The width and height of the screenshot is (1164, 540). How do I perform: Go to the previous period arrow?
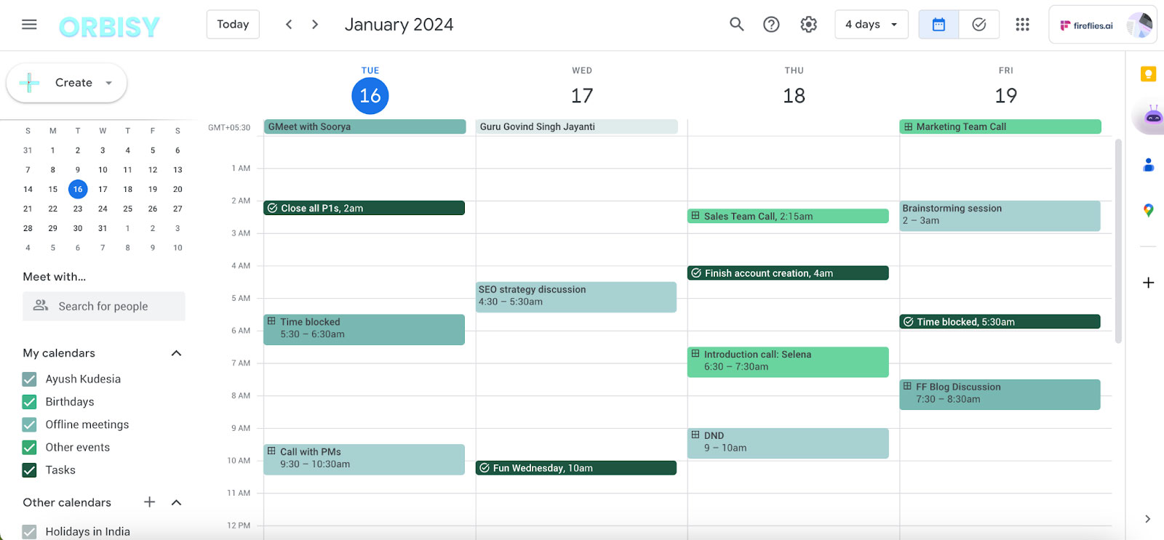[289, 25]
